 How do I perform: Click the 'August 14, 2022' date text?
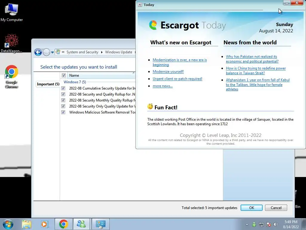[276, 31]
